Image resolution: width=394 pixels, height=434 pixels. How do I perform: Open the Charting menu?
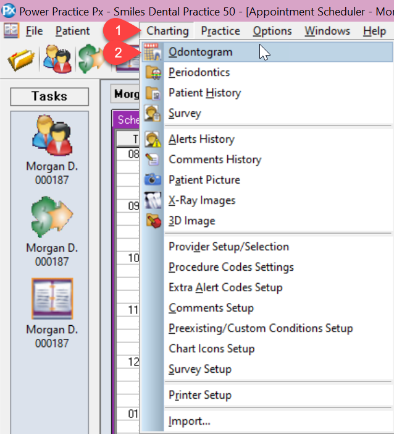click(x=167, y=31)
